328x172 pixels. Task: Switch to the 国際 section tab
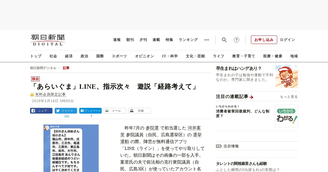click(x=100, y=56)
